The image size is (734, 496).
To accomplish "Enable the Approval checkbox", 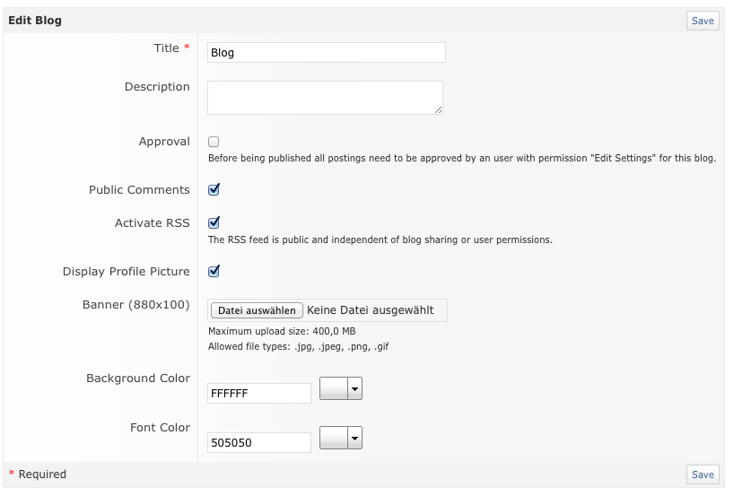I will (x=214, y=142).
